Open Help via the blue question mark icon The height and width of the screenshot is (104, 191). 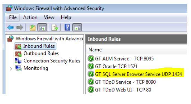coord(67,27)
